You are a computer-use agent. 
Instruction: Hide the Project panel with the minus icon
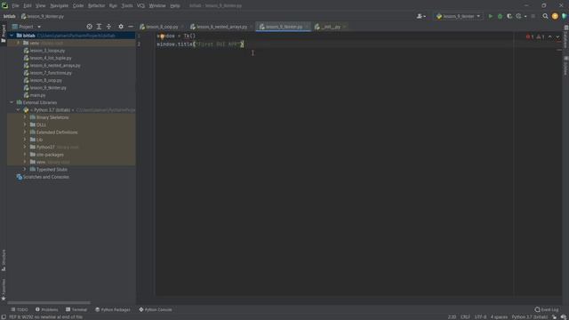(131, 27)
